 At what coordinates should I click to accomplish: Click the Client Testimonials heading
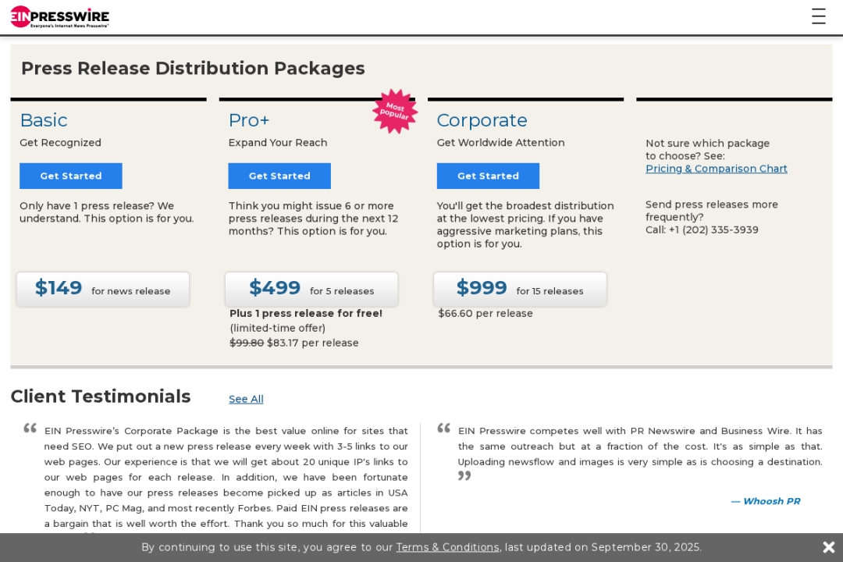tap(101, 397)
